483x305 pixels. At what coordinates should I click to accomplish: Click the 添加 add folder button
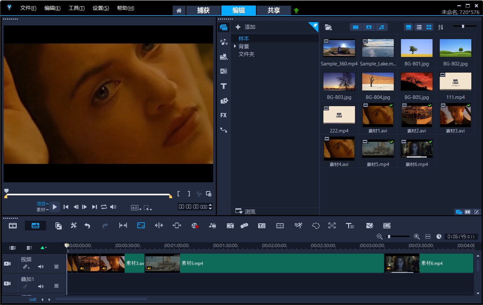(245, 27)
